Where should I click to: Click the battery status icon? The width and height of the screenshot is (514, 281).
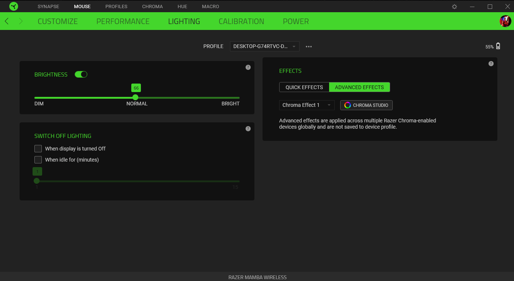tap(498, 46)
